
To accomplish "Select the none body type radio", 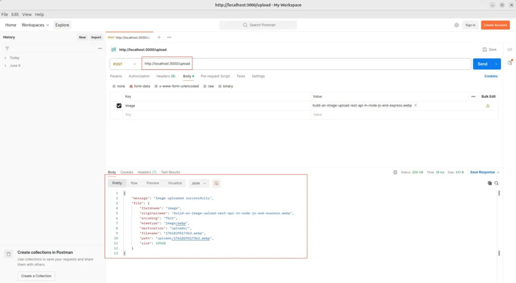I will (114, 86).
